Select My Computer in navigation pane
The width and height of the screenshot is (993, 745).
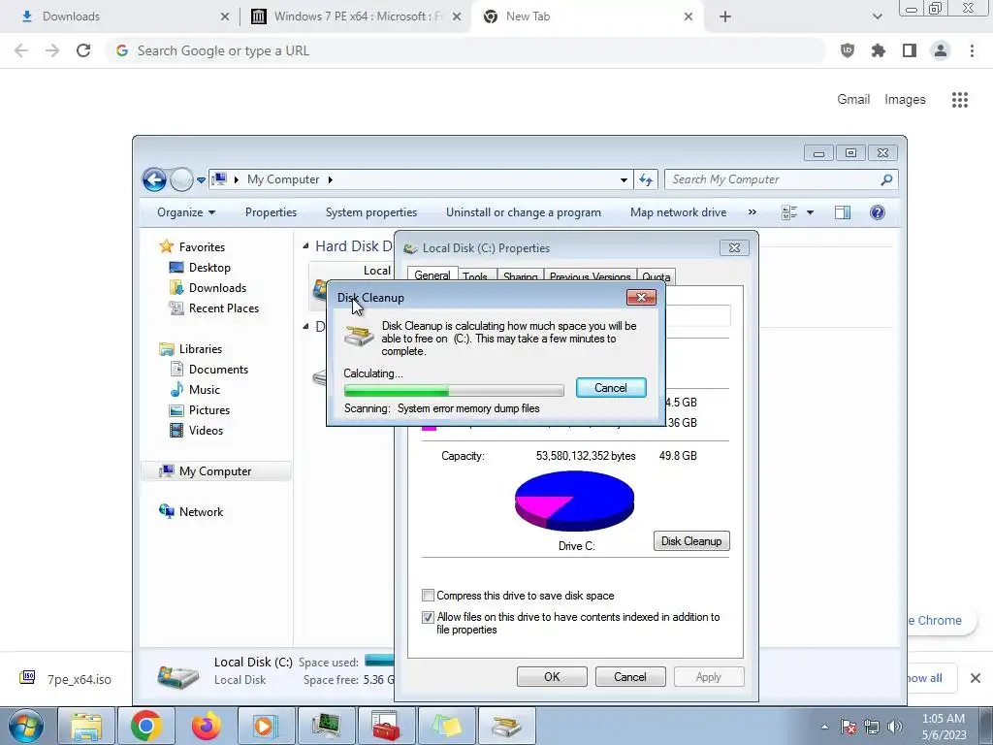pos(214,471)
